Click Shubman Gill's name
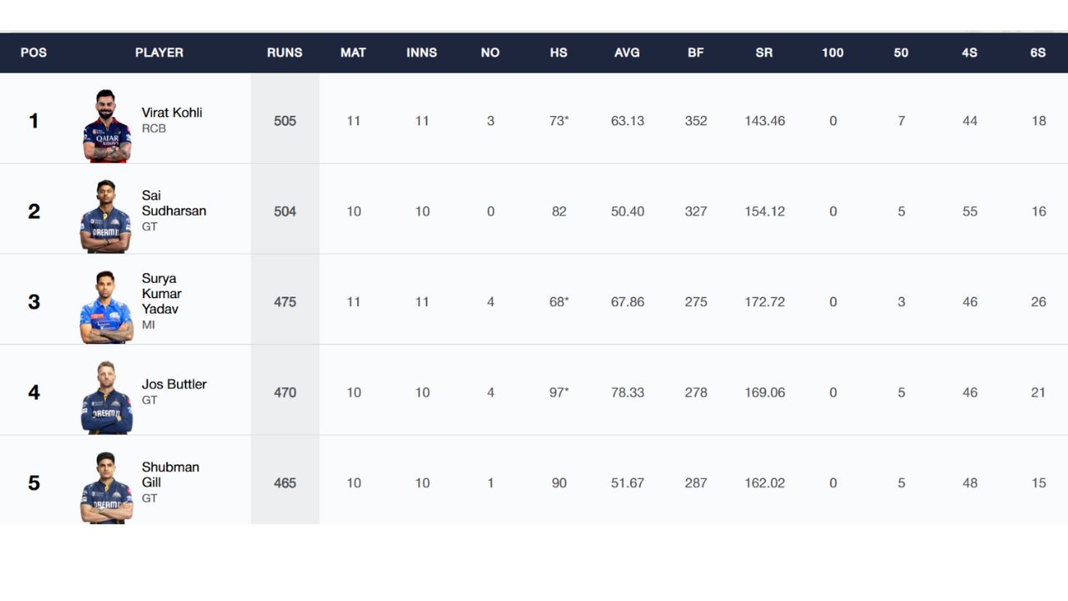This screenshot has height=601, width=1068. tap(170, 474)
